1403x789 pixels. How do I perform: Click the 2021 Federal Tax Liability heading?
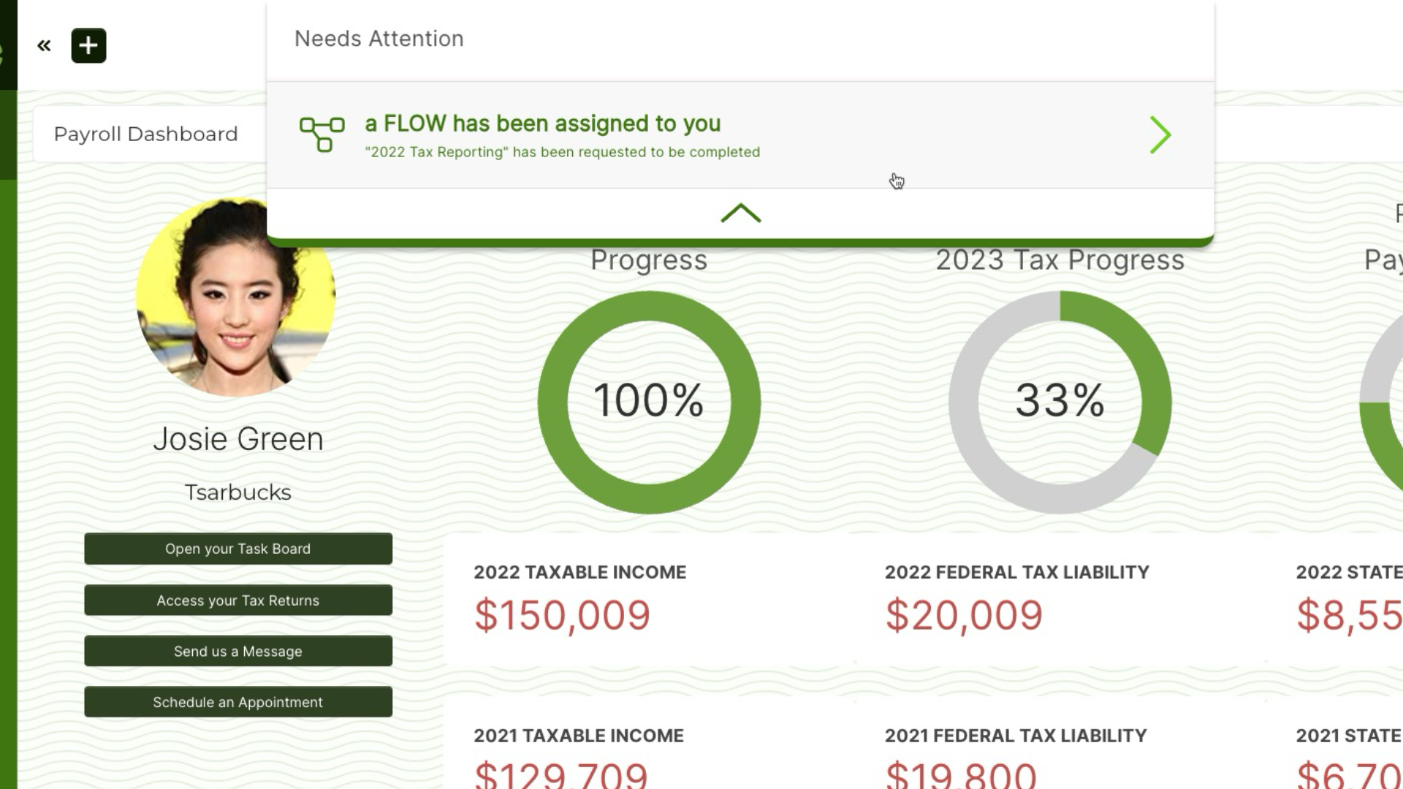tap(1016, 736)
